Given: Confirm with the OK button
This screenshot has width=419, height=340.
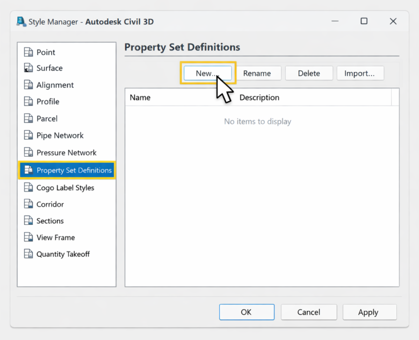Looking at the screenshot, I should [x=247, y=312].
